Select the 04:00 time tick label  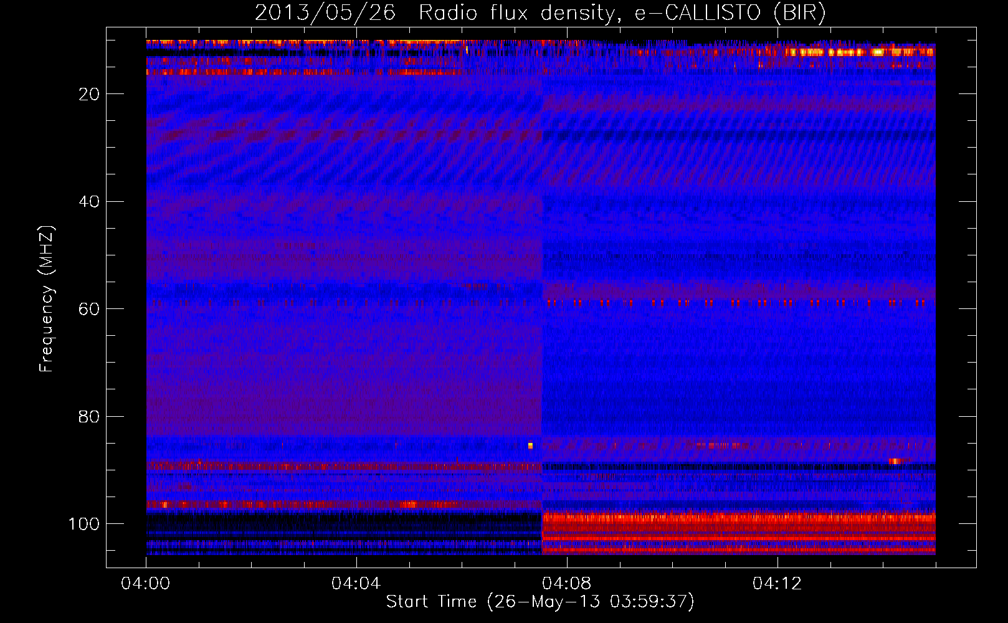pos(146,584)
